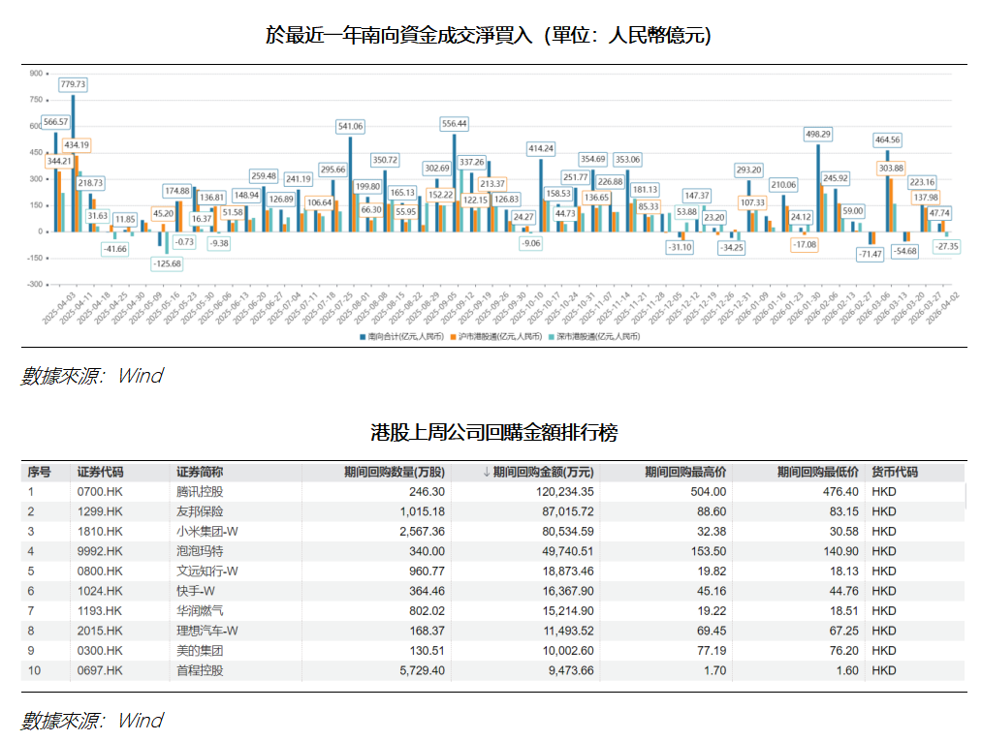This screenshot has width=982, height=741.
Task: Select the 344.21 data label
Action: tap(59, 162)
